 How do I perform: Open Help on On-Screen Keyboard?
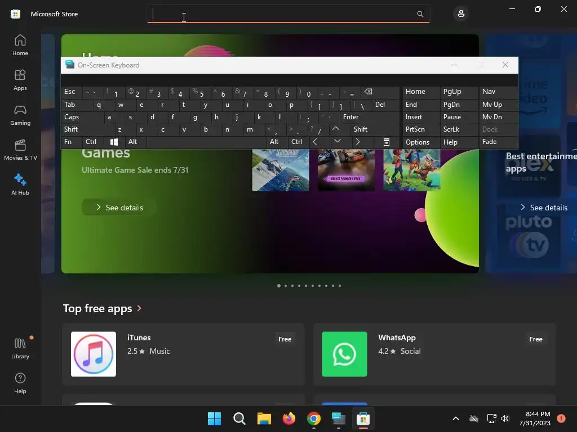(459, 142)
